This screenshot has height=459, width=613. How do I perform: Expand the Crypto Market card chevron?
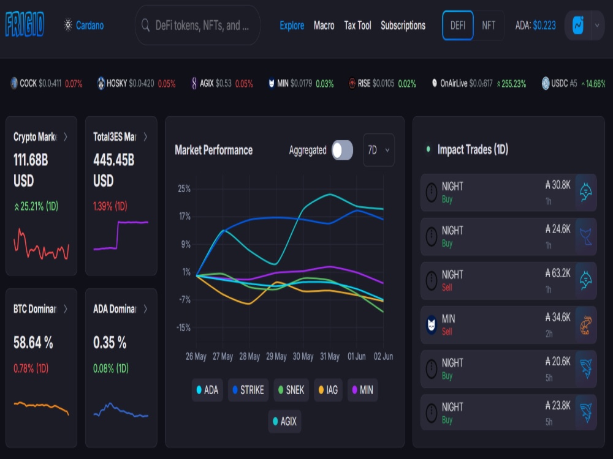pyautogui.click(x=66, y=136)
